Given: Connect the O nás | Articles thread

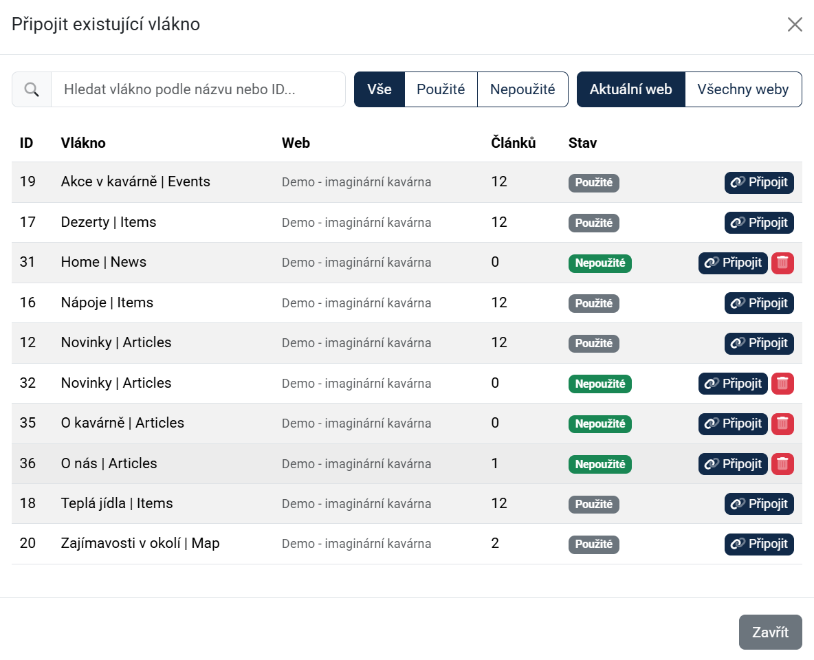Looking at the screenshot, I should [733, 464].
